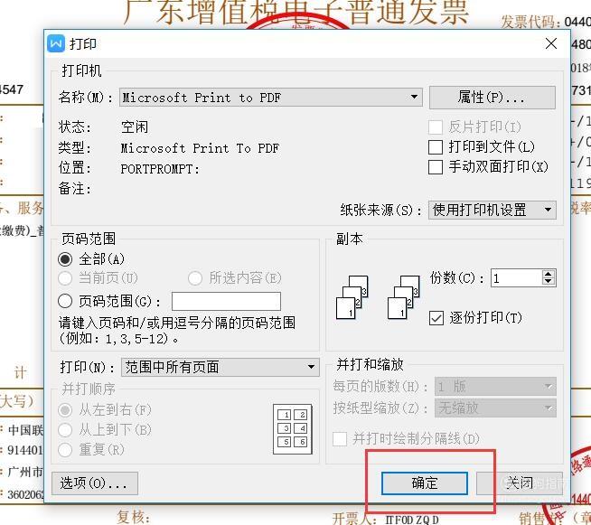Click the page range text field
591x525 pixels.
tap(226, 301)
